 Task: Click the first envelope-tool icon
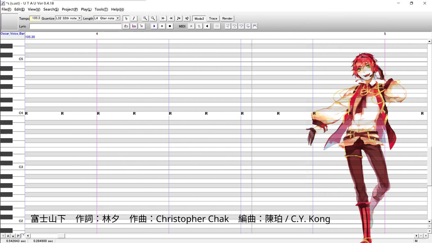228,26
